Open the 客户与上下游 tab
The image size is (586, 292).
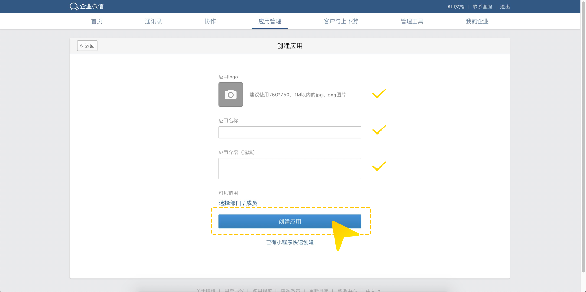341,21
